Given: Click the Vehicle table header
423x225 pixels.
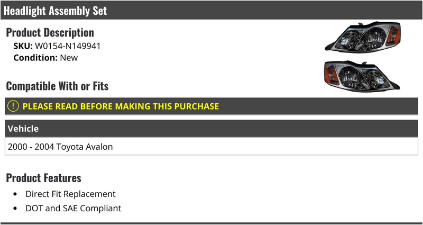Looking at the screenshot, I should (x=211, y=129).
